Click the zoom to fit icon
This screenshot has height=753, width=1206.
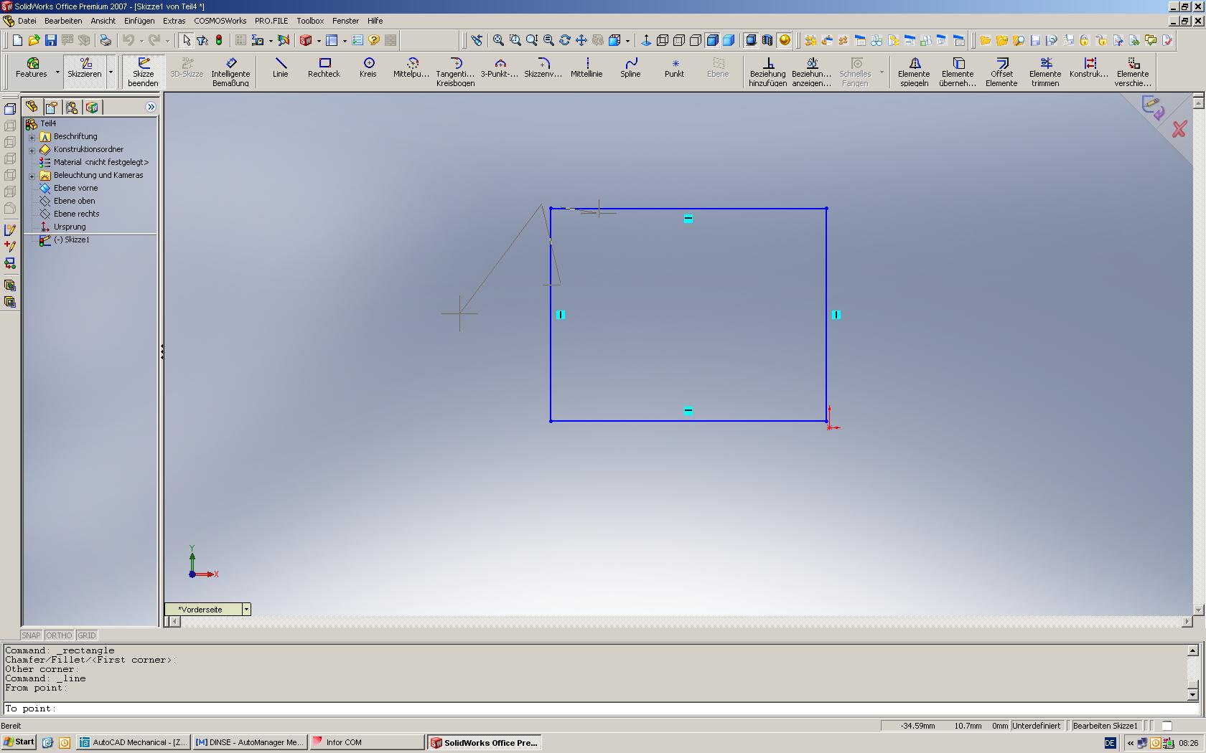click(498, 40)
